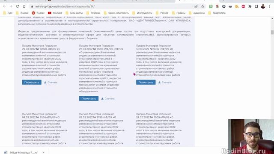This screenshot has height=154, width=274.
Task: Click Посмотреть for letter dated 29.03.2022
Action: pos(32,82)
